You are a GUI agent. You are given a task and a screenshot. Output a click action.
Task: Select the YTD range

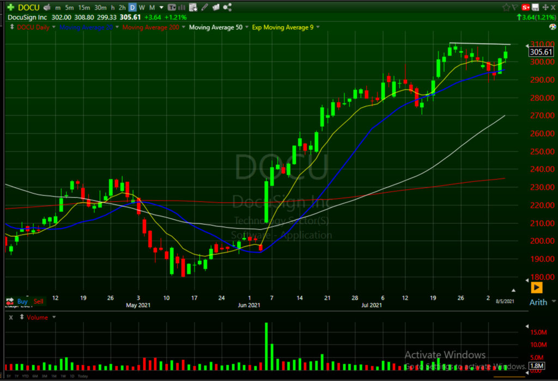coord(25,376)
